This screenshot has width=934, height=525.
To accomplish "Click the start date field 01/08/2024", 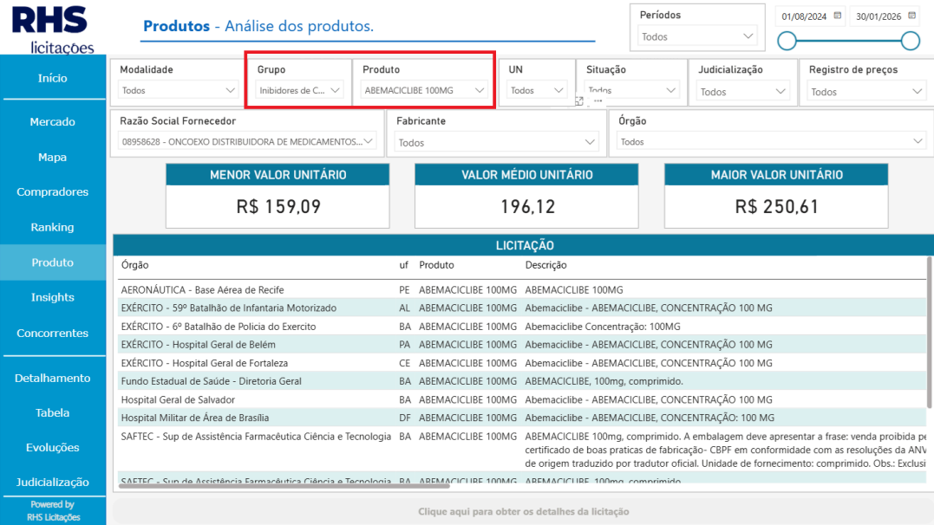I will tap(804, 16).
